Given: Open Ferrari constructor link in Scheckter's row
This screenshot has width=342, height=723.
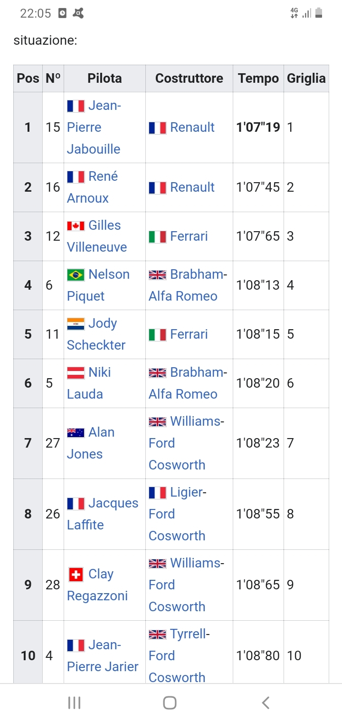Looking at the screenshot, I should pos(189,334).
